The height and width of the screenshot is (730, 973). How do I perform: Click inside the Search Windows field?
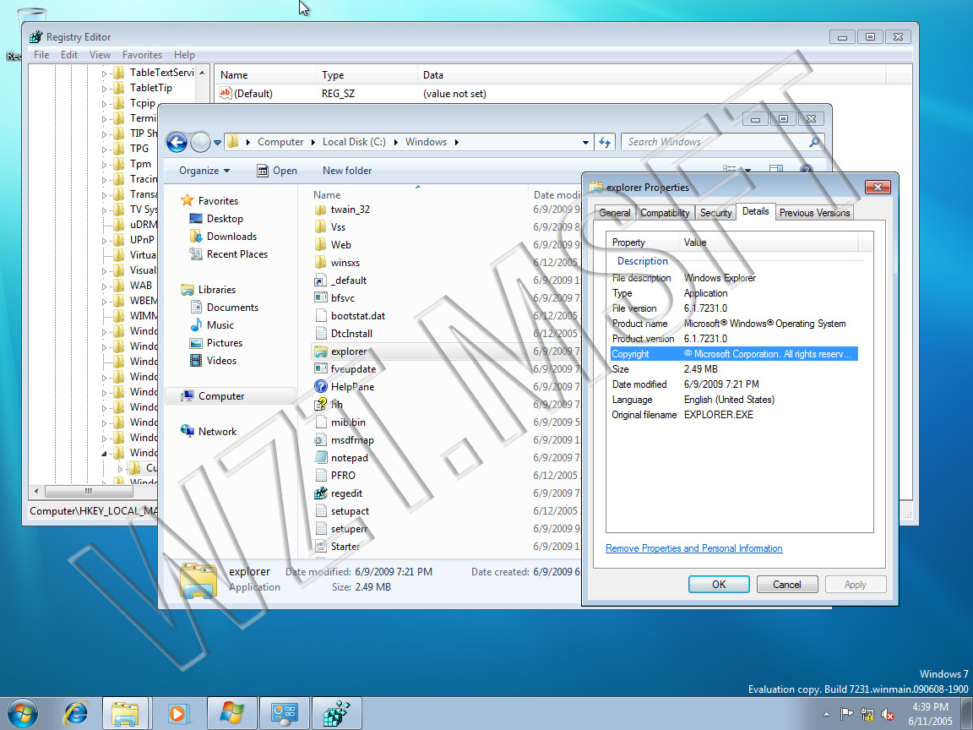coord(715,142)
